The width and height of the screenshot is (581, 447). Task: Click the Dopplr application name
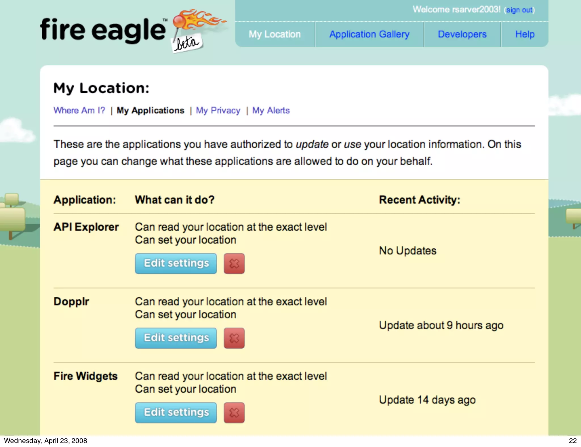point(71,301)
